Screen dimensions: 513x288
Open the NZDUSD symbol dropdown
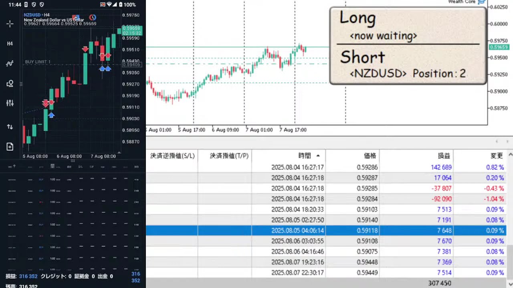pos(34,15)
